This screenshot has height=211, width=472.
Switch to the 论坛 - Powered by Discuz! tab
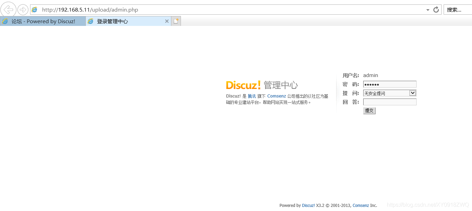tap(43, 21)
